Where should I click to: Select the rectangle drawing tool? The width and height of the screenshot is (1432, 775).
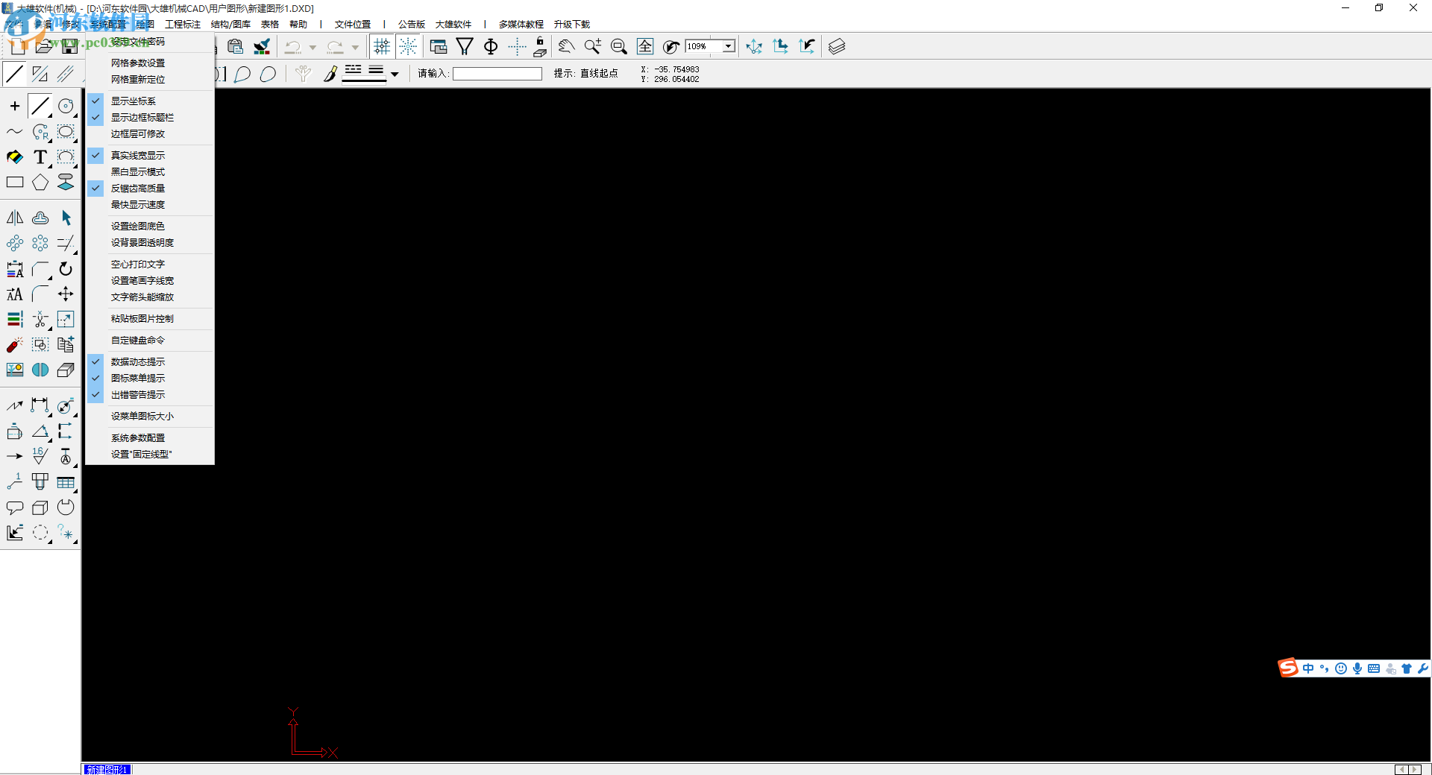pos(15,183)
